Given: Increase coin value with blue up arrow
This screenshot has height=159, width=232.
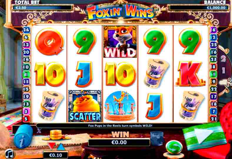Looking at the screenshot, I should tap(61, 147).
